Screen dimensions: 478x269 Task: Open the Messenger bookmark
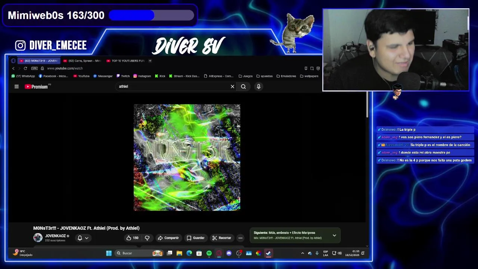click(x=103, y=76)
